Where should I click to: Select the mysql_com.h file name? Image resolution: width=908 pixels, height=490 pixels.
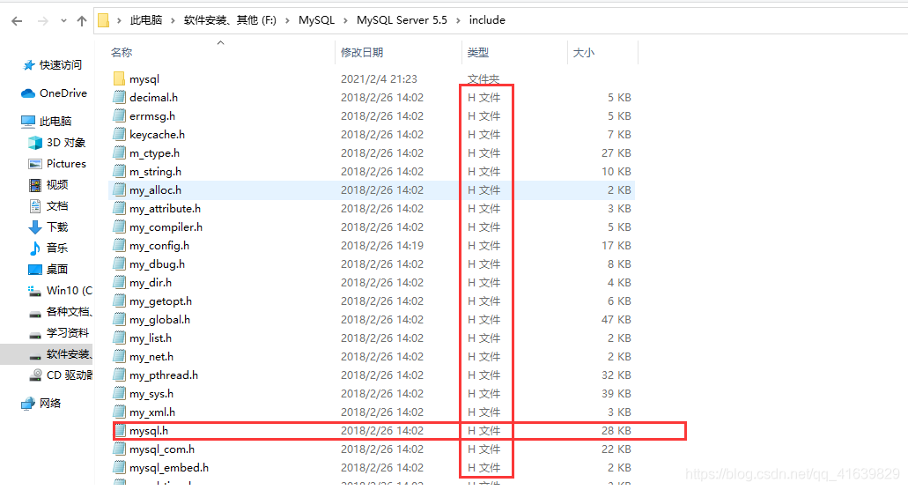tap(162, 449)
